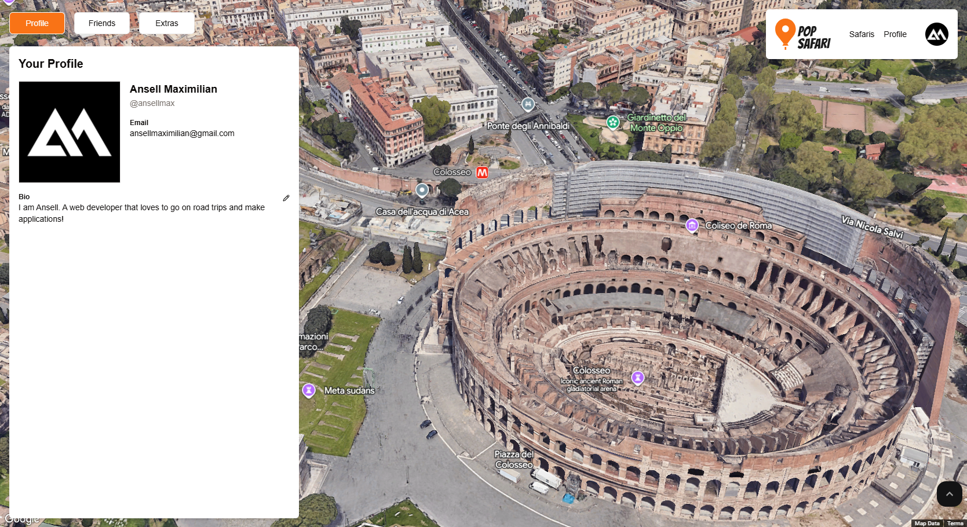Click the Casa dell'acqua di Acea pin
Screen dimensions: 967x527
422,190
